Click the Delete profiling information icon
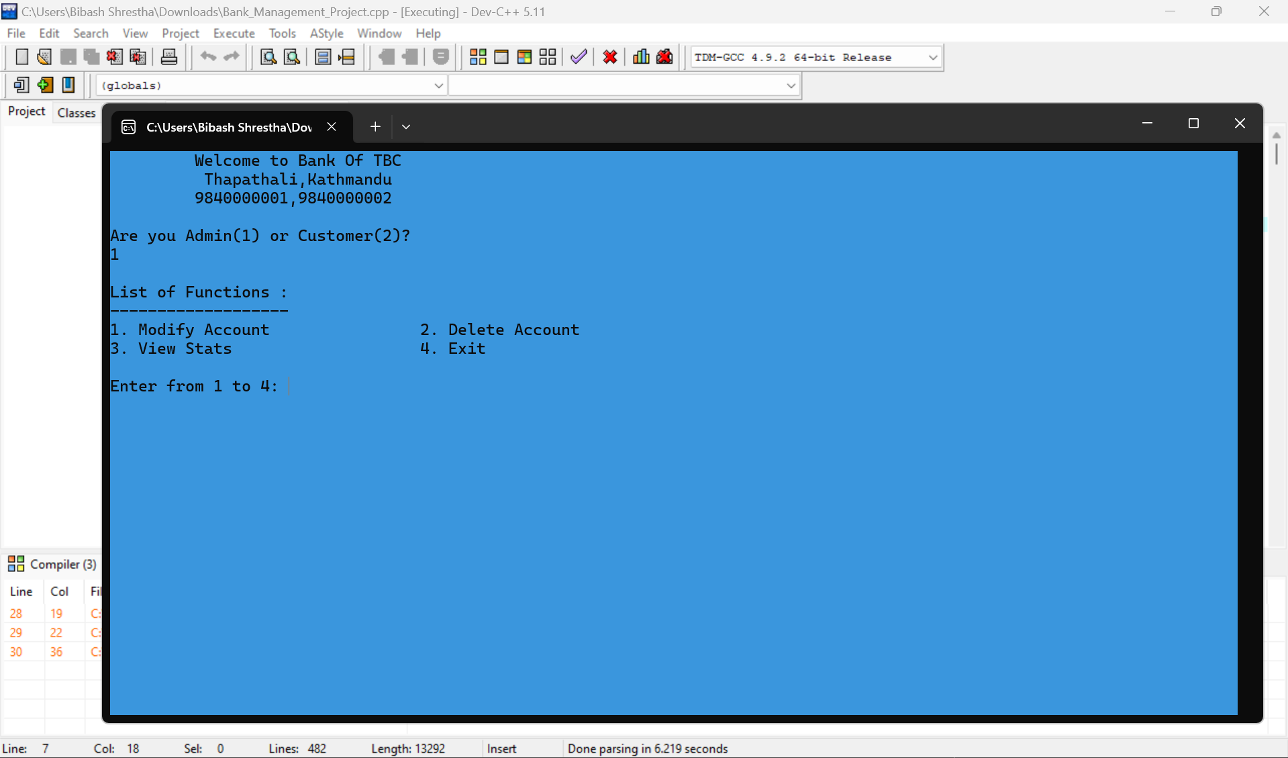1288x758 pixels. click(x=664, y=57)
